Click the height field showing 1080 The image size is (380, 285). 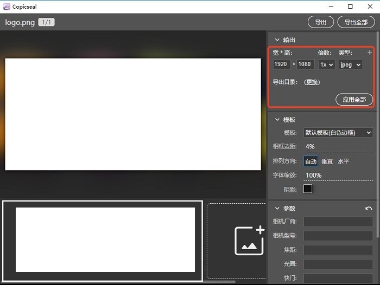point(305,64)
